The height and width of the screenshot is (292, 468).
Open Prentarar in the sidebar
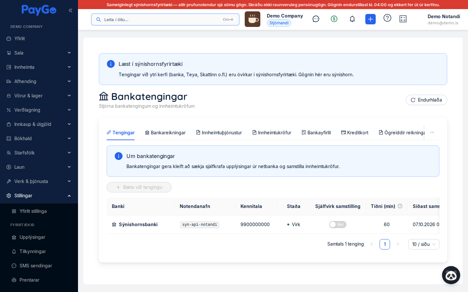pyautogui.click(x=39, y=280)
